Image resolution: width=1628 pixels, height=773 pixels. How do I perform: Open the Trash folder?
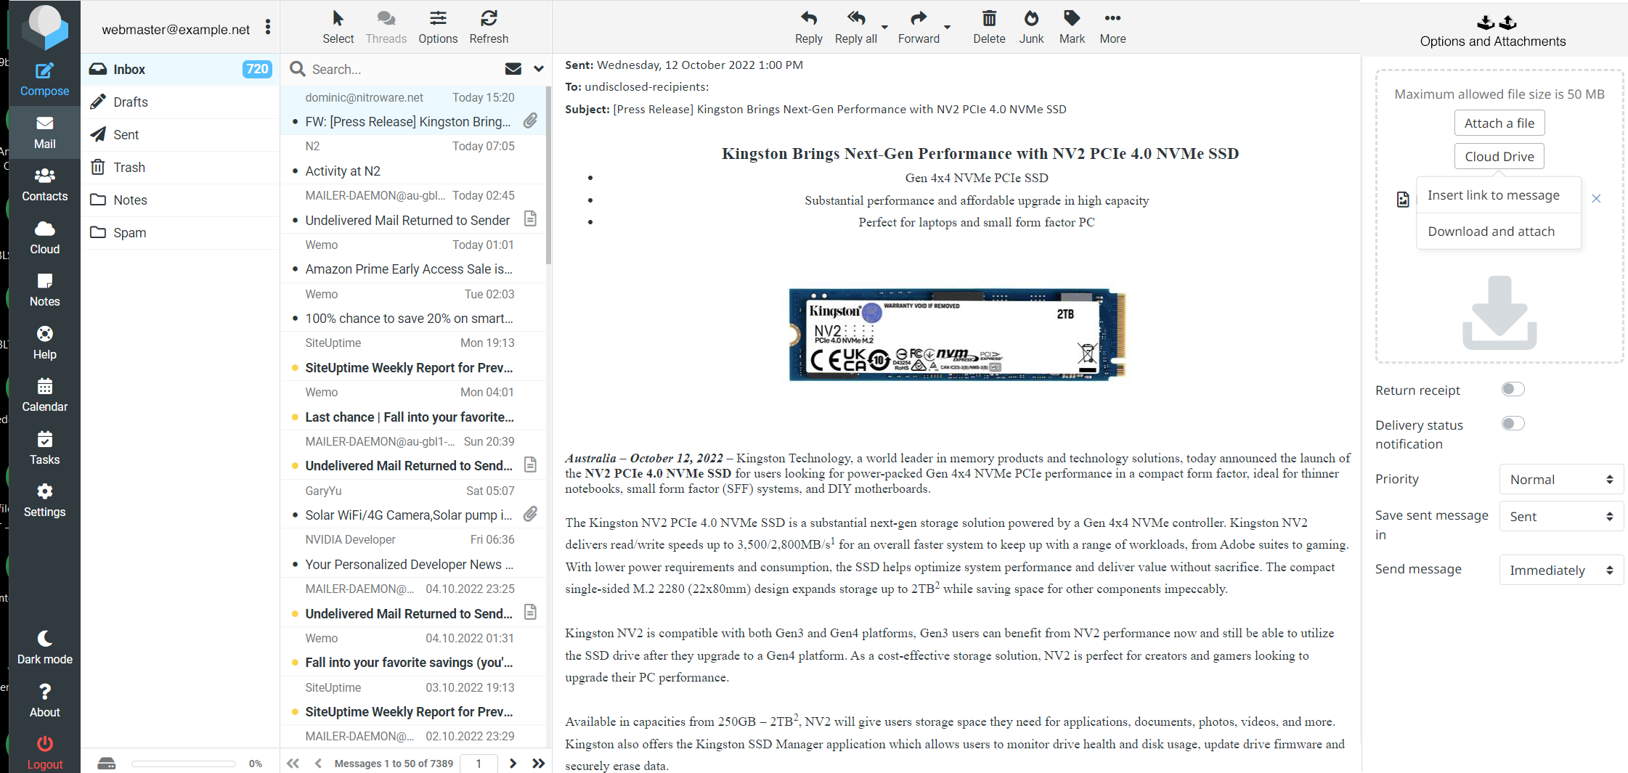pyautogui.click(x=180, y=168)
